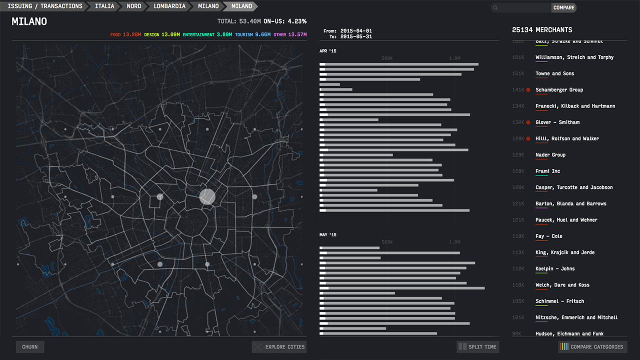Click the APR '15 chart heading

(x=328, y=51)
